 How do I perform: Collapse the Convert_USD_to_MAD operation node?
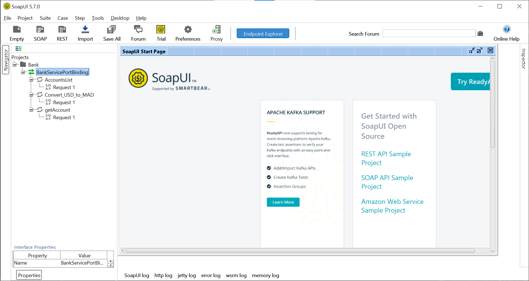(31, 95)
